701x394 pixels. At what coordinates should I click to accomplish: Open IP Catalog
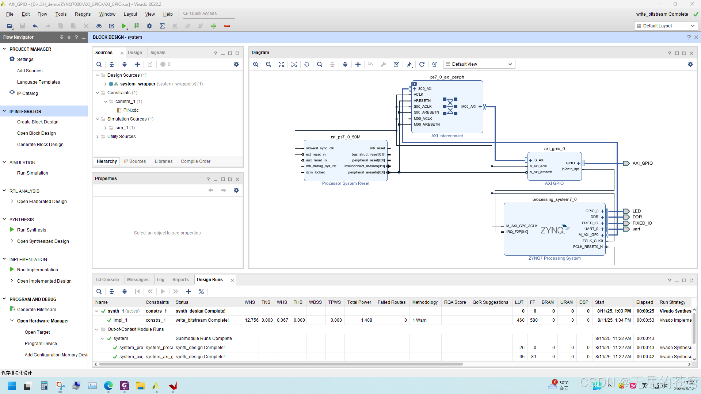[x=27, y=93]
